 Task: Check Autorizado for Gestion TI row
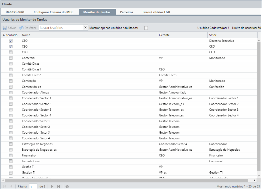(x=10, y=173)
